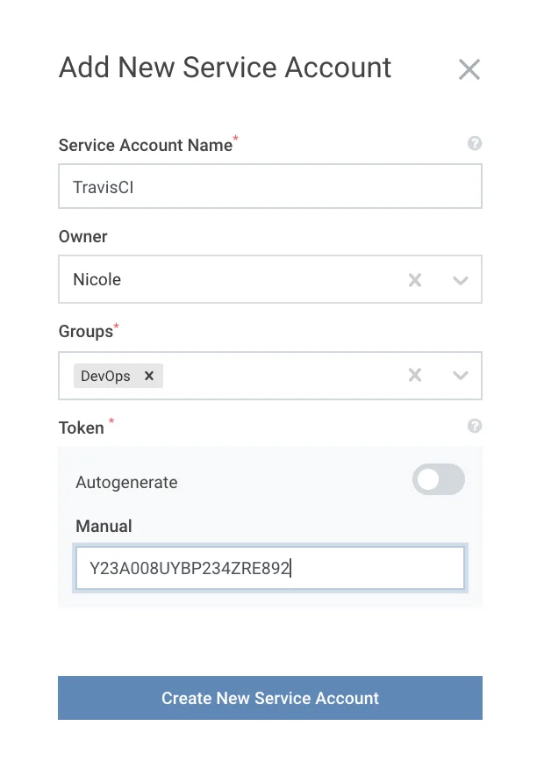The width and height of the screenshot is (537, 769).
Task: Create the new service account
Action: coord(268,698)
